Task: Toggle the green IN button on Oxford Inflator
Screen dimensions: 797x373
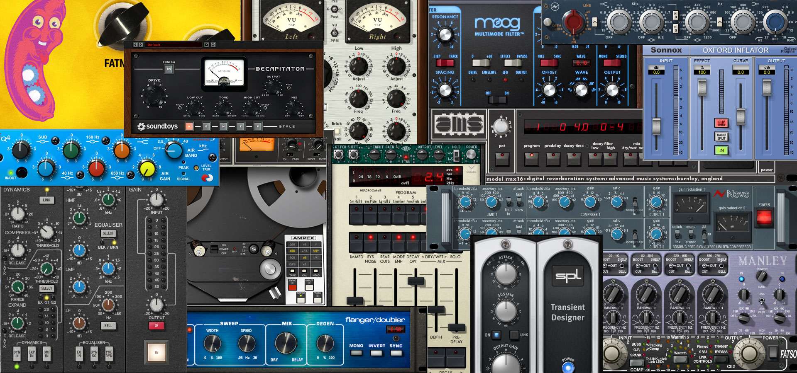Action: tap(721, 150)
